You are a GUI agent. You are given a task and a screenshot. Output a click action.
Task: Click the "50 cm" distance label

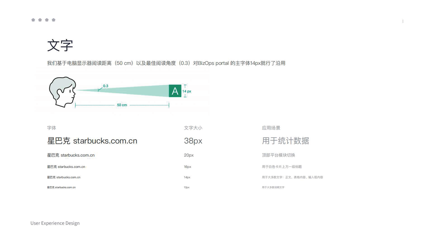click(x=122, y=105)
